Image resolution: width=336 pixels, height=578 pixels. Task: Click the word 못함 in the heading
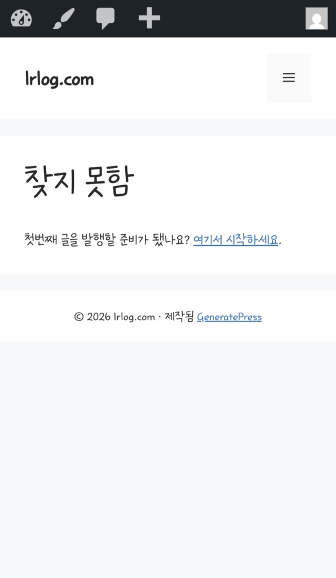pyautogui.click(x=109, y=181)
